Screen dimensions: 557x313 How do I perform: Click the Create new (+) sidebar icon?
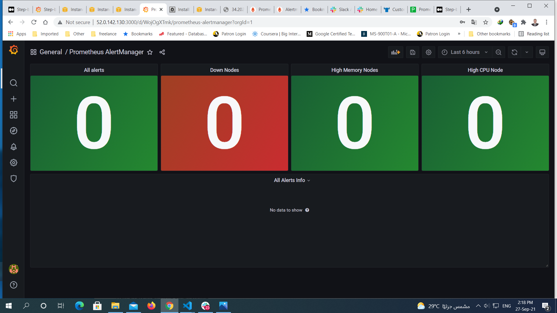coord(13,99)
